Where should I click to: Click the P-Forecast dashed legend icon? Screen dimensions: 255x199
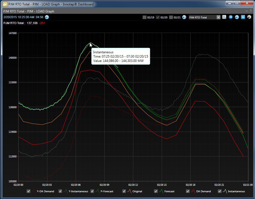click(x=97, y=191)
